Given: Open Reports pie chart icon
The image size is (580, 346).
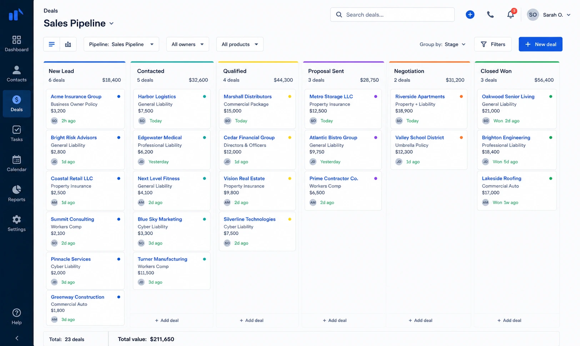Looking at the screenshot, I should pyautogui.click(x=16, y=190).
